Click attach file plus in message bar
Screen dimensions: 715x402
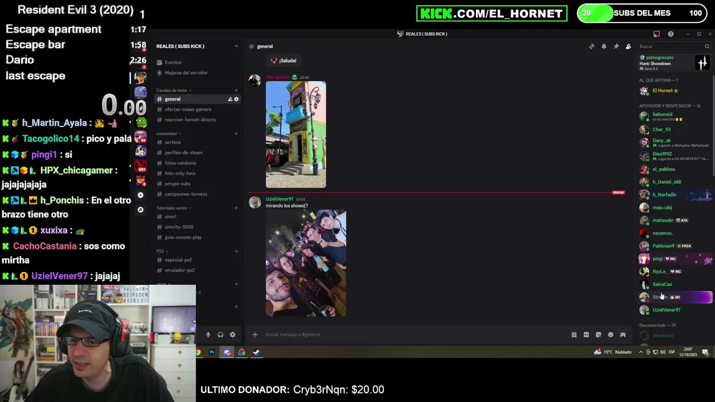(255, 334)
